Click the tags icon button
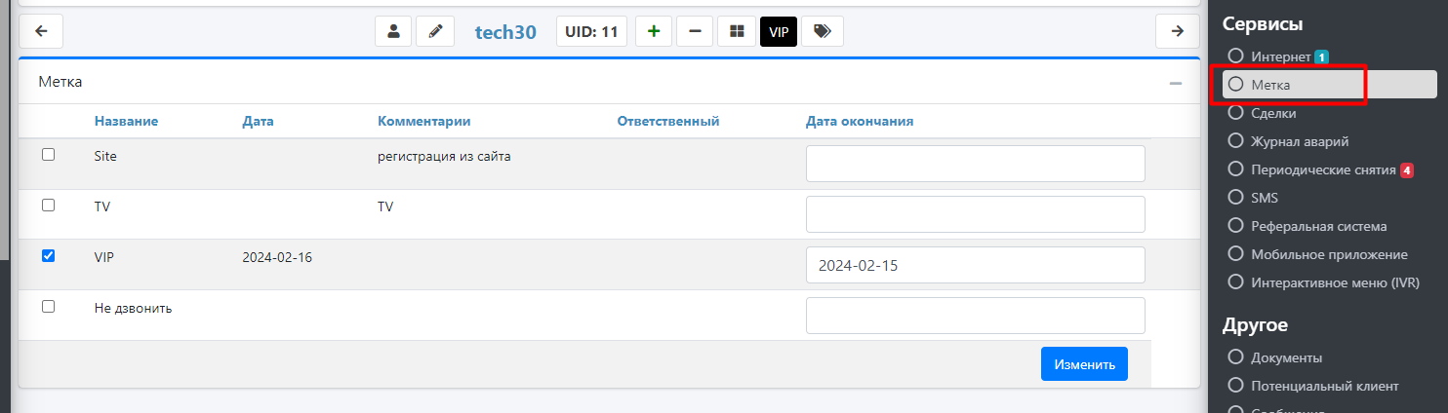Image resolution: width=1448 pixels, height=413 pixels. [x=823, y=31]
